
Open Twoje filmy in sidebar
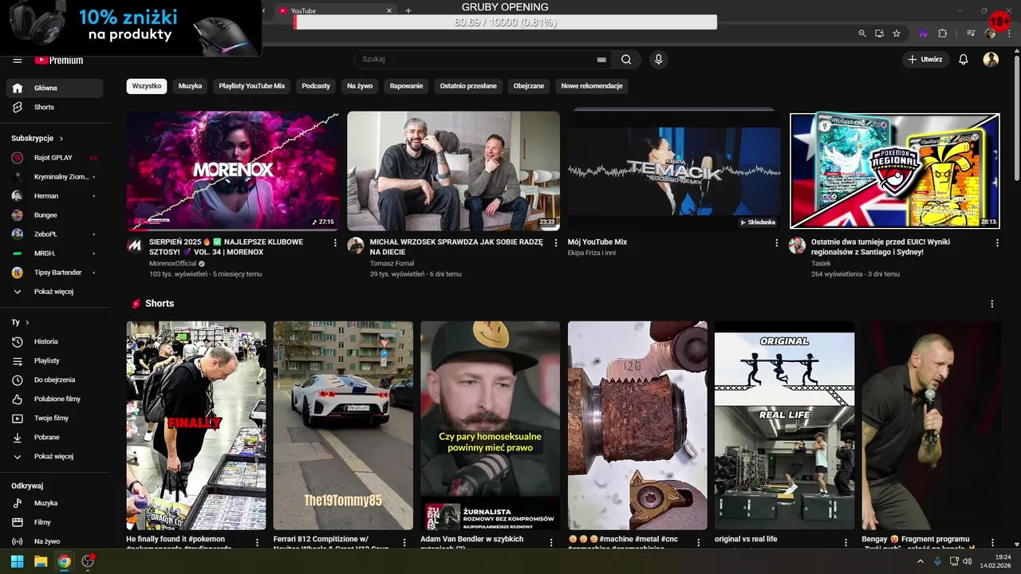pyautogui.click(x=55, y=419)
